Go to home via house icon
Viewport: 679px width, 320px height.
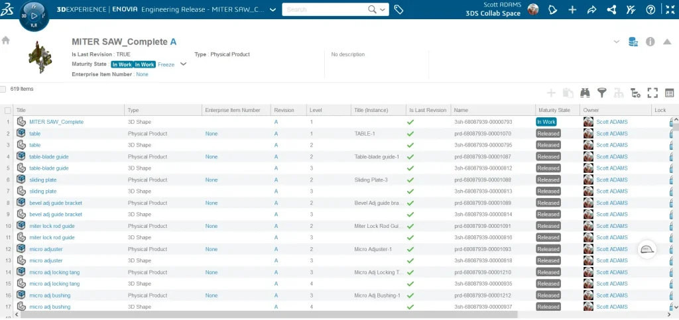[6, 40]
